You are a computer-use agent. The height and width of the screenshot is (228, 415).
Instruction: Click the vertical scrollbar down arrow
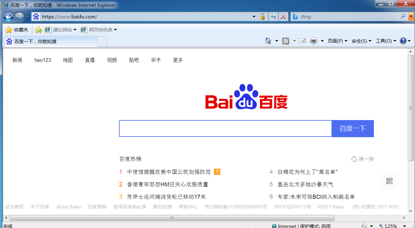pyautogui.click(x=411, y=211)
